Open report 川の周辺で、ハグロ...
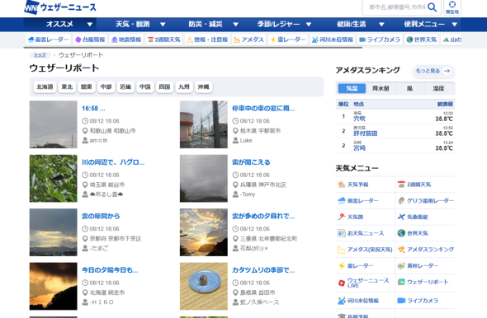This screenshot has width=487, height=318. click(x=113, y=162)
